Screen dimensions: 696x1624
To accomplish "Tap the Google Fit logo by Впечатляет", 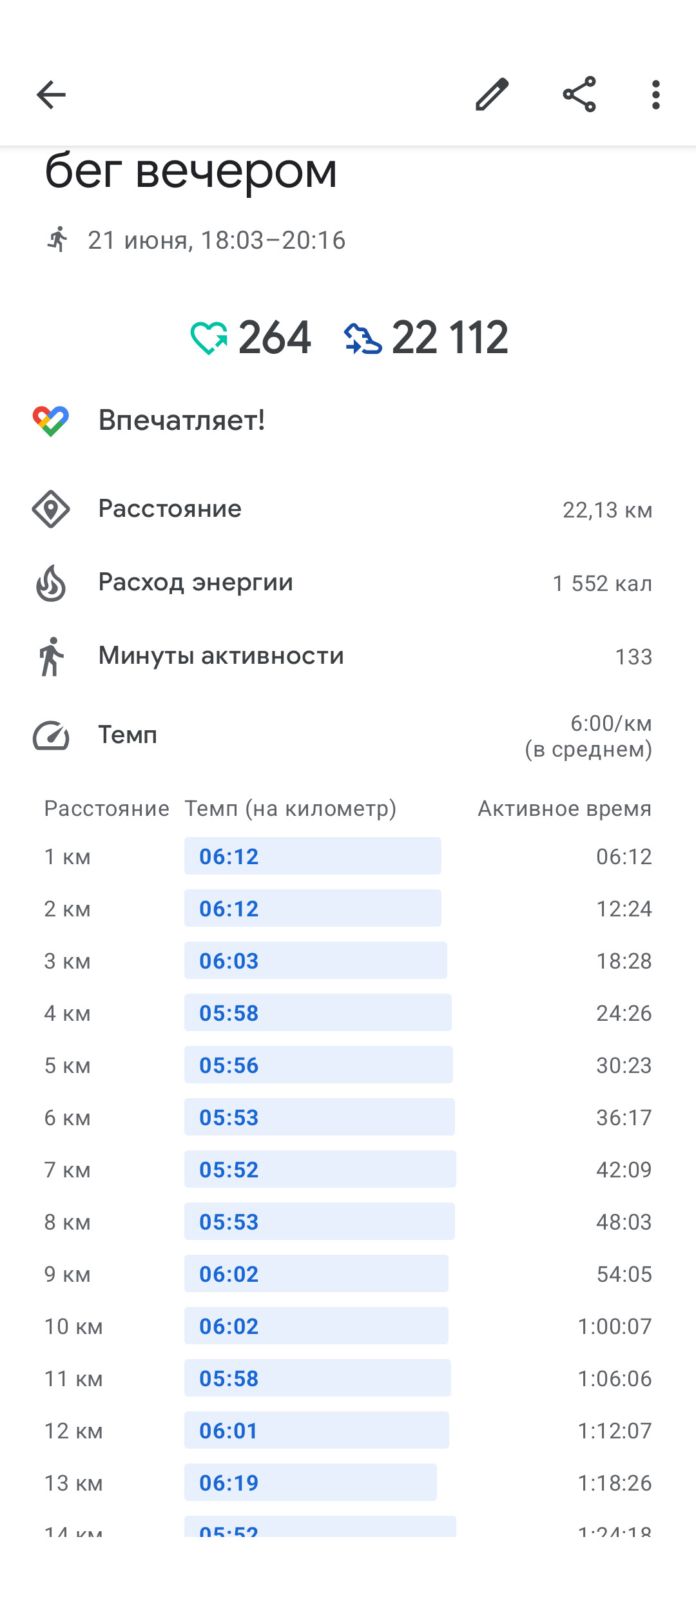I will [x=51, y=421].
